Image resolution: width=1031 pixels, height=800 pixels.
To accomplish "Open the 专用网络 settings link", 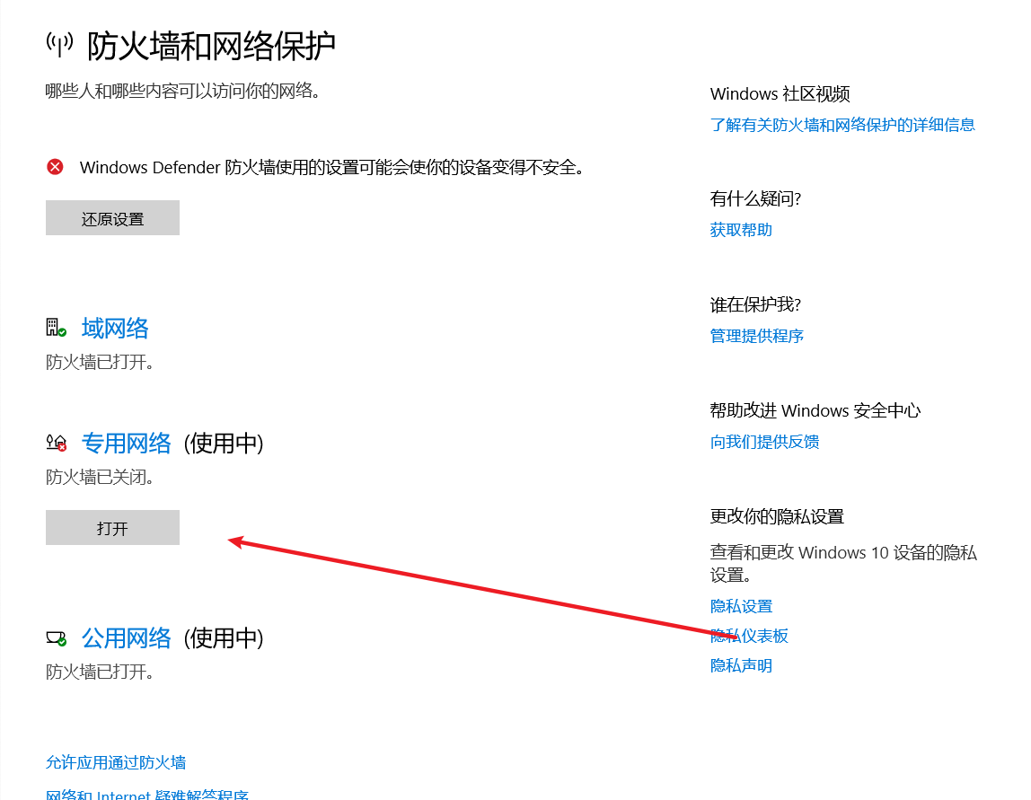I will pyautogui.click(x=127, y=443).
